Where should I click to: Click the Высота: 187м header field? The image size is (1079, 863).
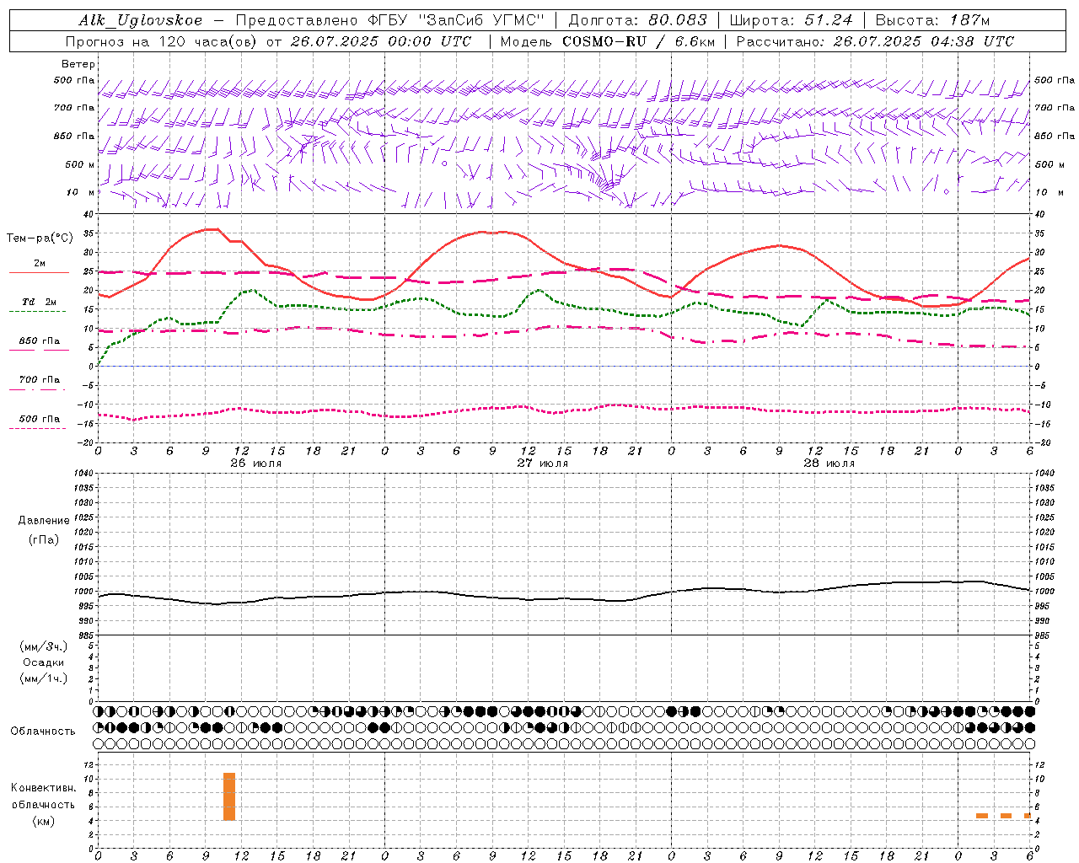pos(932,20)
